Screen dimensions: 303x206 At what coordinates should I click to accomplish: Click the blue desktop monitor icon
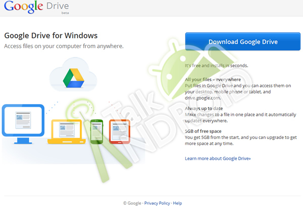[23, 124]
